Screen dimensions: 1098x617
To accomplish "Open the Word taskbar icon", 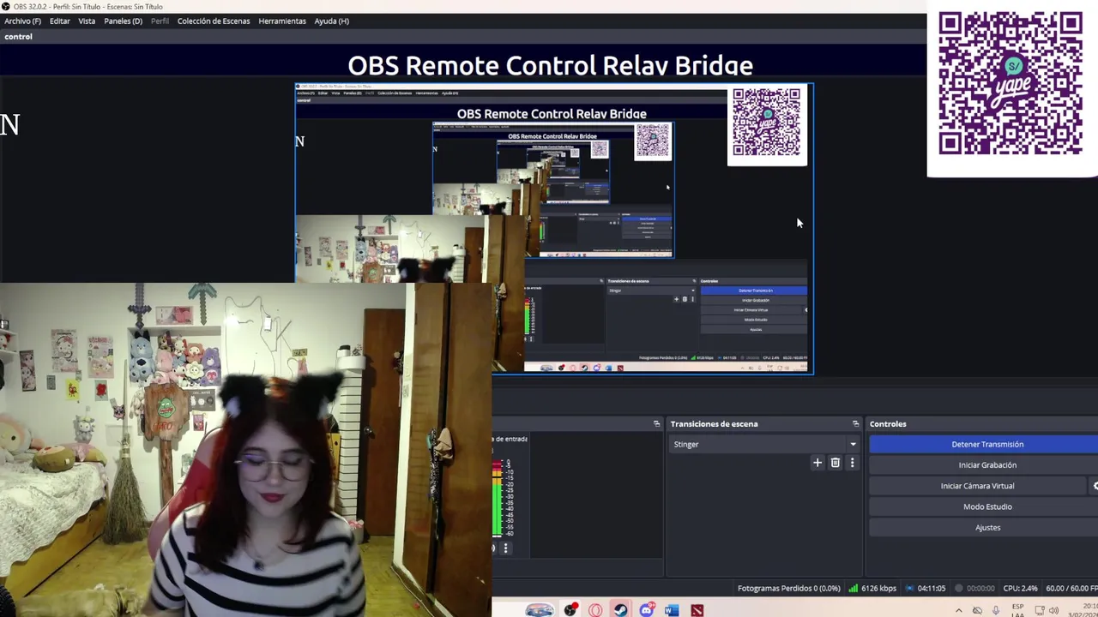I will (671, 610).
